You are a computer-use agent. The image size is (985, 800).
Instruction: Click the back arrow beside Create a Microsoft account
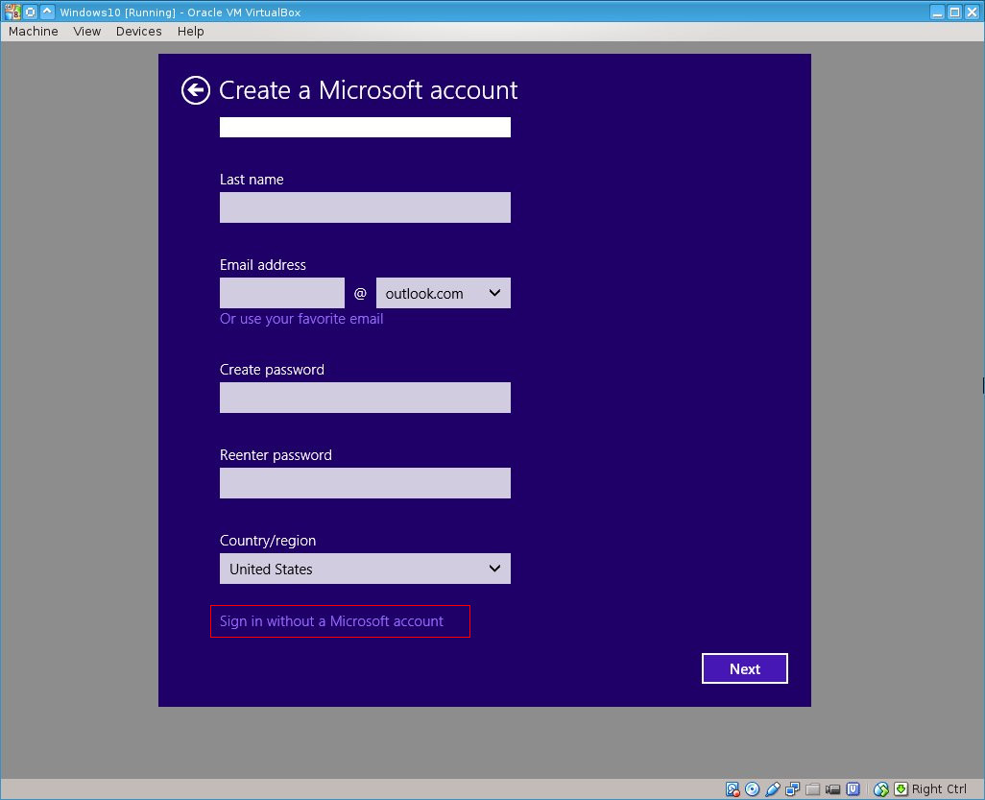[x=195, y=90]
